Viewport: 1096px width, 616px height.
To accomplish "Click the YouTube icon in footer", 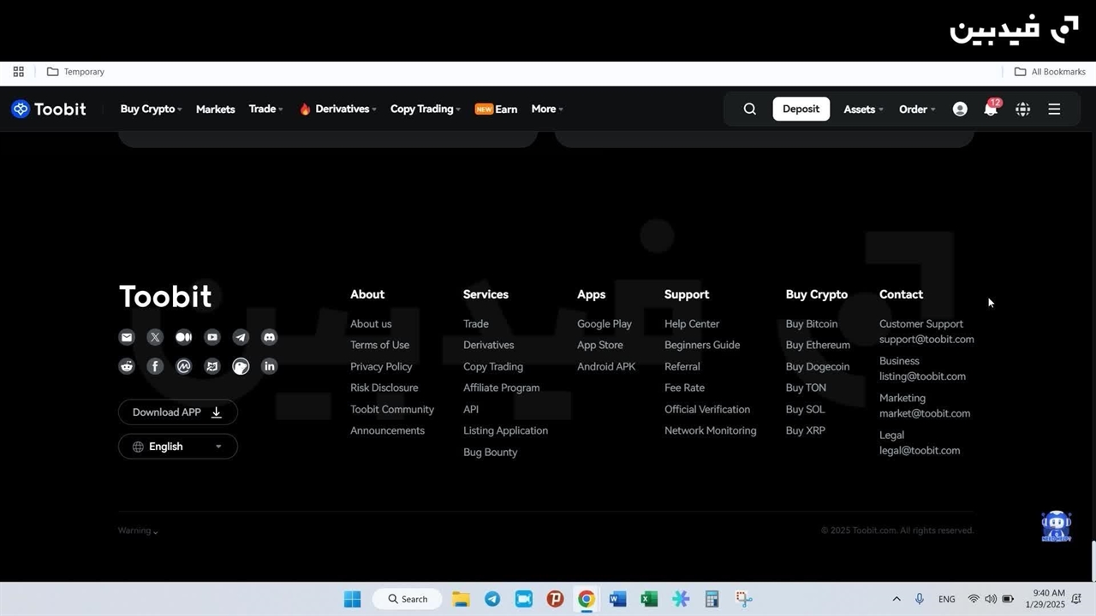I will point(212,338).
